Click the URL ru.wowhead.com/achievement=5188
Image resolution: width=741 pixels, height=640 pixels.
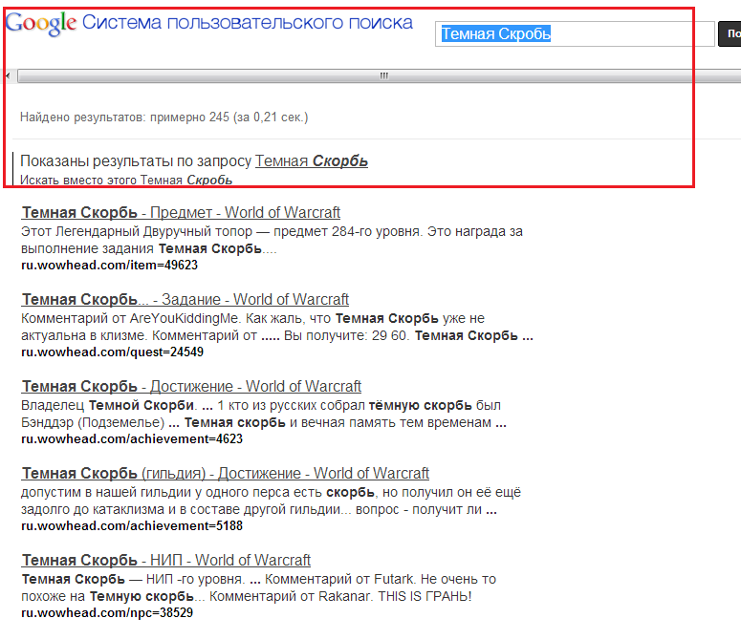click(x=132, y=525)
